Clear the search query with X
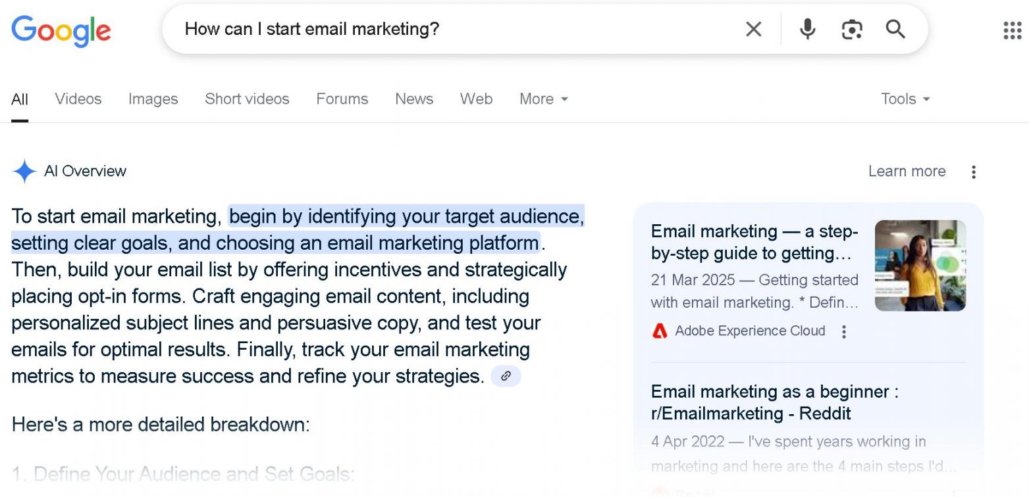 [x=753, y=29]
